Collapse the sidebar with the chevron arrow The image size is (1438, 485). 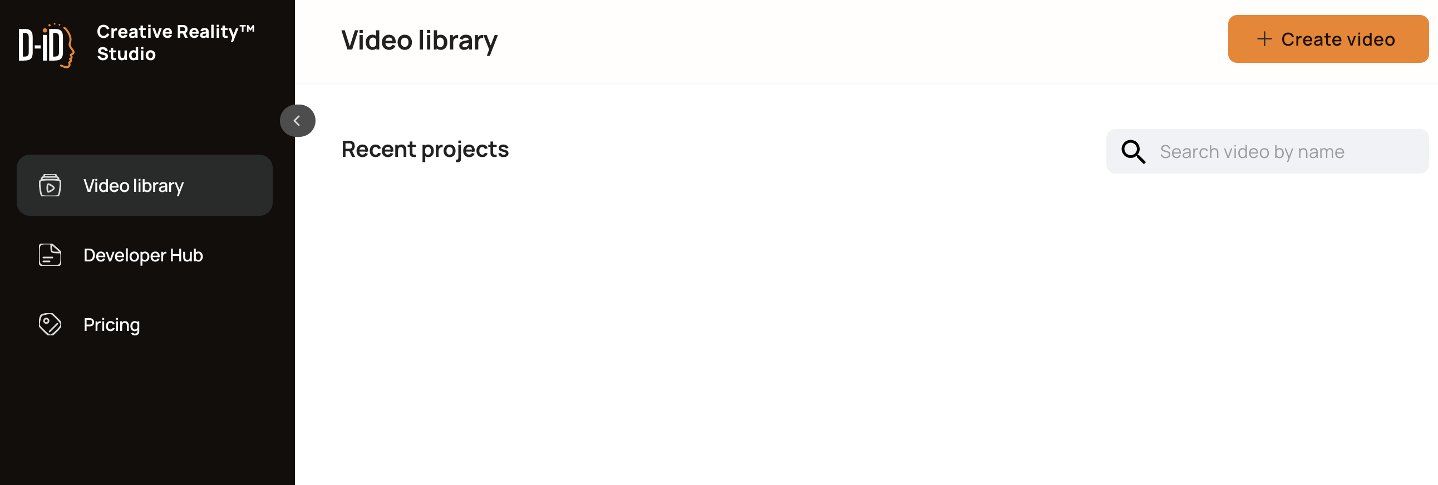297,121
